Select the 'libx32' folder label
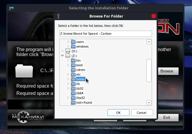Screen dimensions: 192x134 pyautogui.click(x=80, y=98)
